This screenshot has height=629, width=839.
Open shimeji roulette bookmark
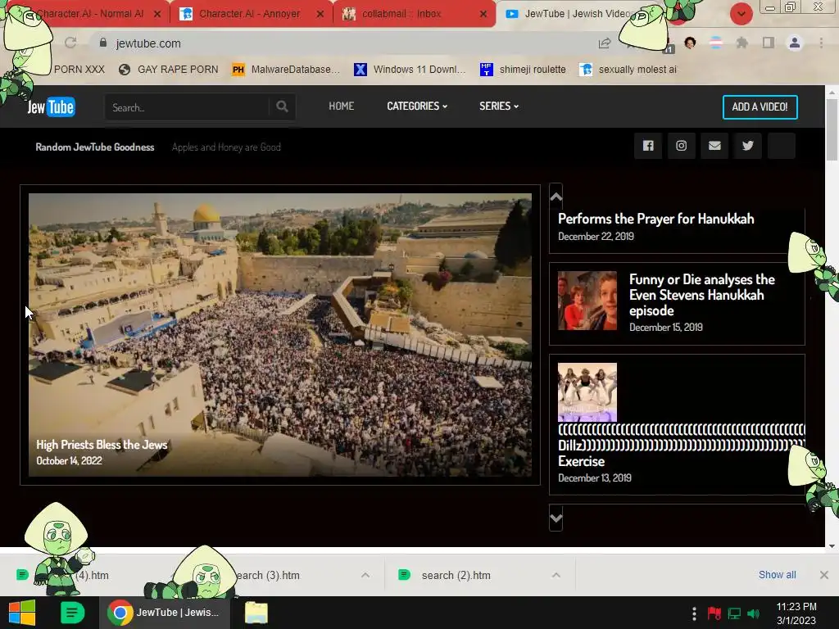[x=523, y=70]
